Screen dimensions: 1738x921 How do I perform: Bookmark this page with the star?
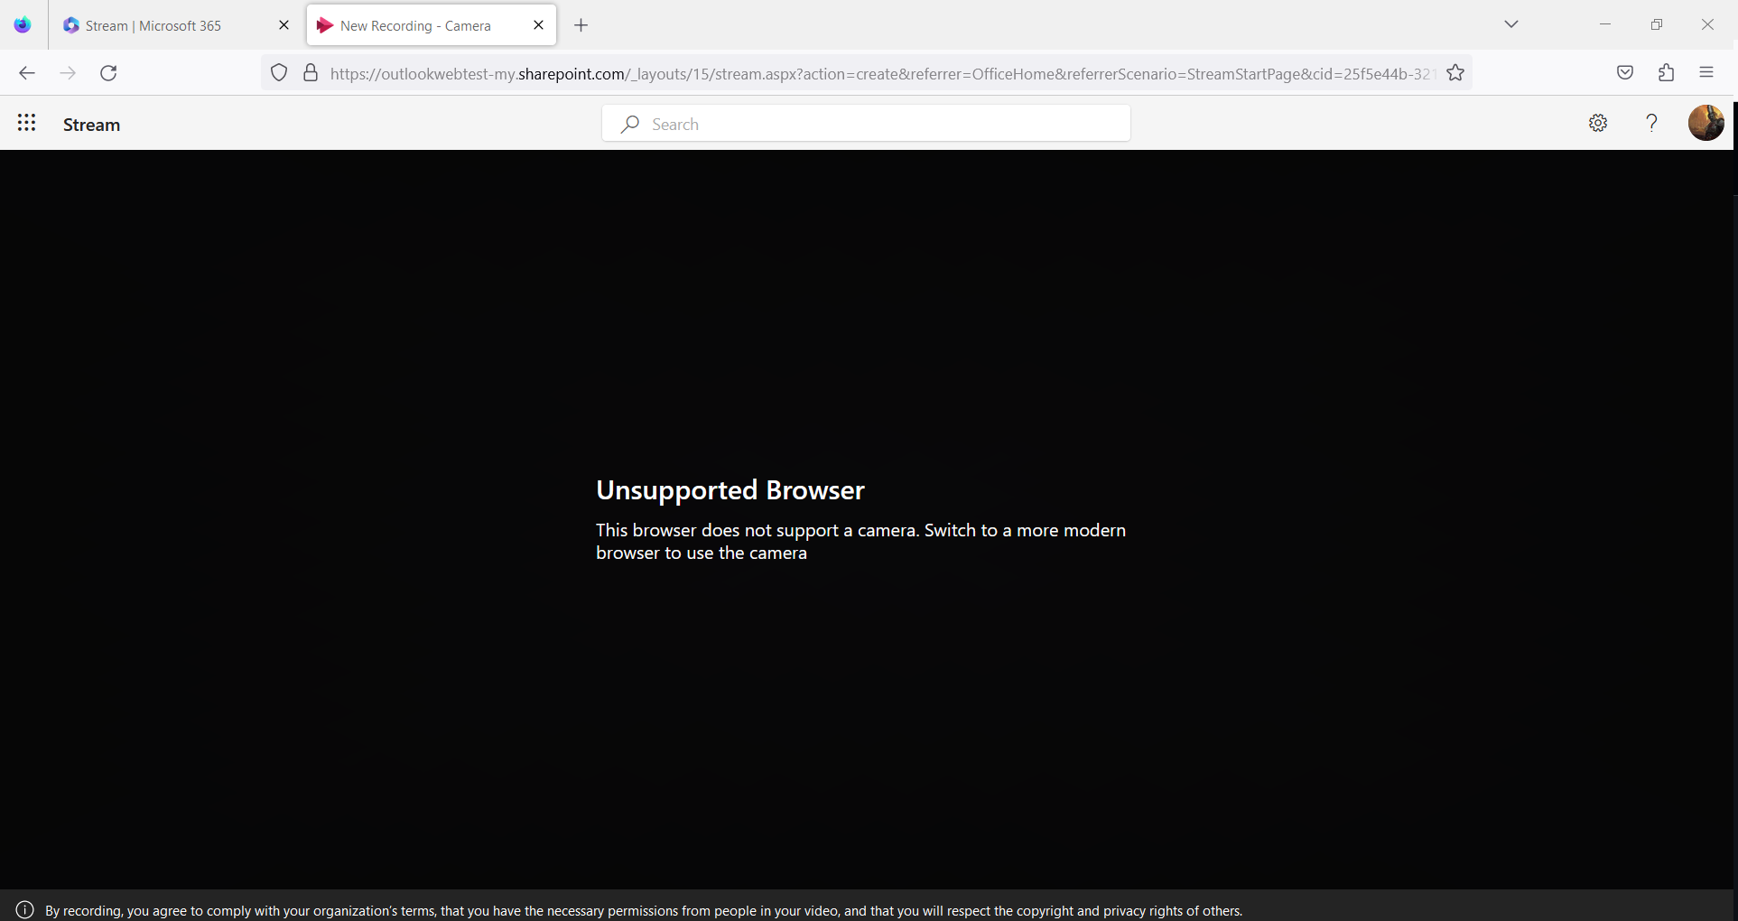(1455, 73)
